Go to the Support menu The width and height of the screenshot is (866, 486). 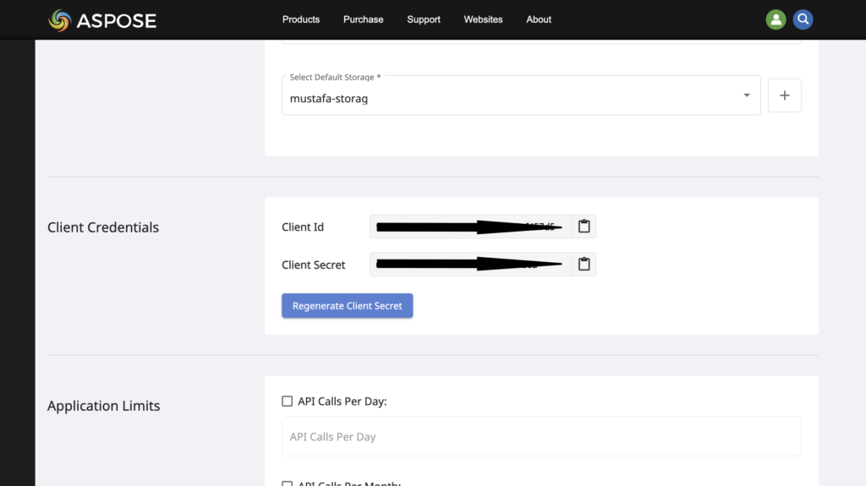click(x=424, y=19)
